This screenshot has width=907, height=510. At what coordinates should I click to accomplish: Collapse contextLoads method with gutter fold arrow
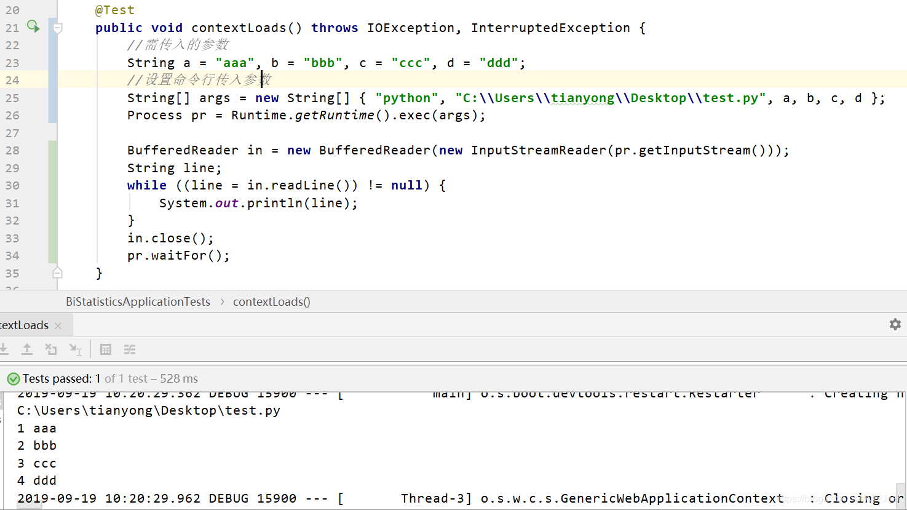(57, 27)
